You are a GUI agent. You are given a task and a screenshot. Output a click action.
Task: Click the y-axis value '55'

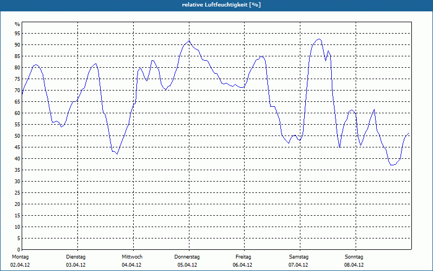pyautogui.click(x=17, y=125)
